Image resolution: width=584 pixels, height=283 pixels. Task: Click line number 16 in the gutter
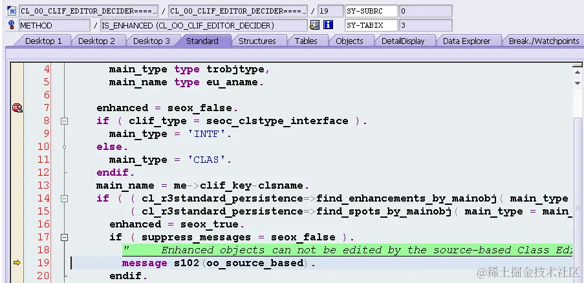click(43, 224)
